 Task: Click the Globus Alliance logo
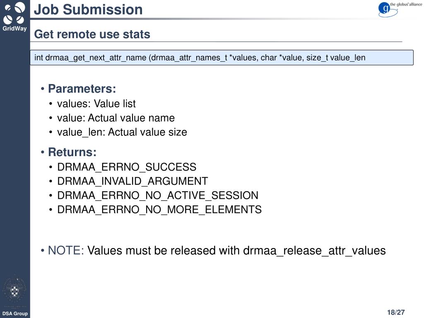tap(400, 10)
